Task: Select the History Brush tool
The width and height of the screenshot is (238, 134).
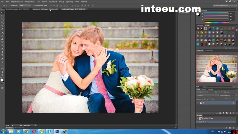Action: tap(2, 42)
